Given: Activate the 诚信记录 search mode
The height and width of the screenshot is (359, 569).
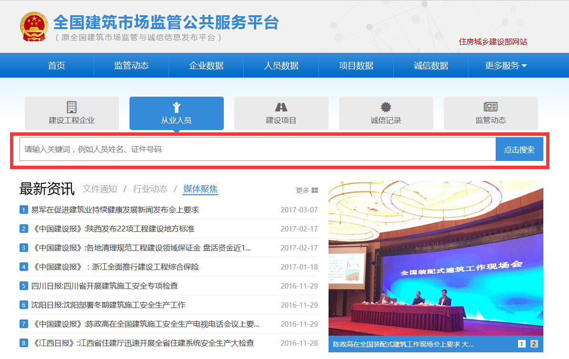Looking at the screenshot, I should [x=386, y=113].
